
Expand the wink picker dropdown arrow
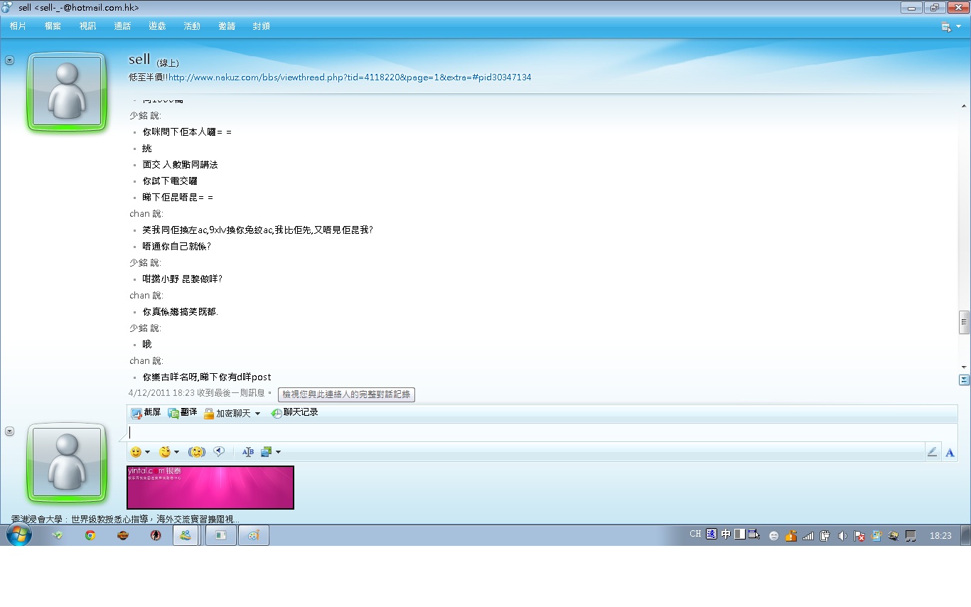pos(176,452)
